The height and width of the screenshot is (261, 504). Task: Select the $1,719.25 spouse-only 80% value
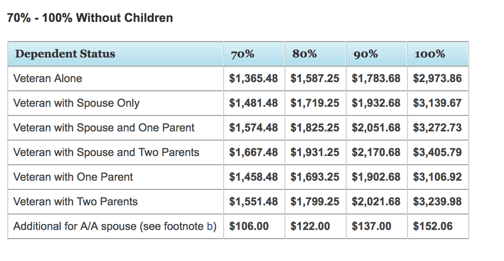(315, 103)
